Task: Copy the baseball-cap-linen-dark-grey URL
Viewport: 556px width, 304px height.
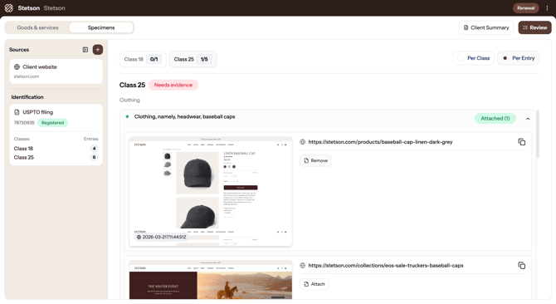Action: coord(522,142)
